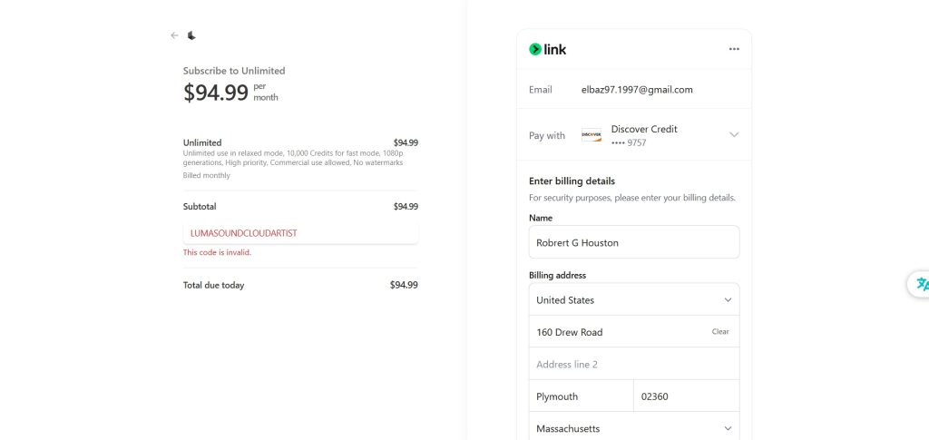Click the Subscribe to Unlimited heading
This screenshot has height=440, width=929.
pyautogui.click(x=234, y=71)
